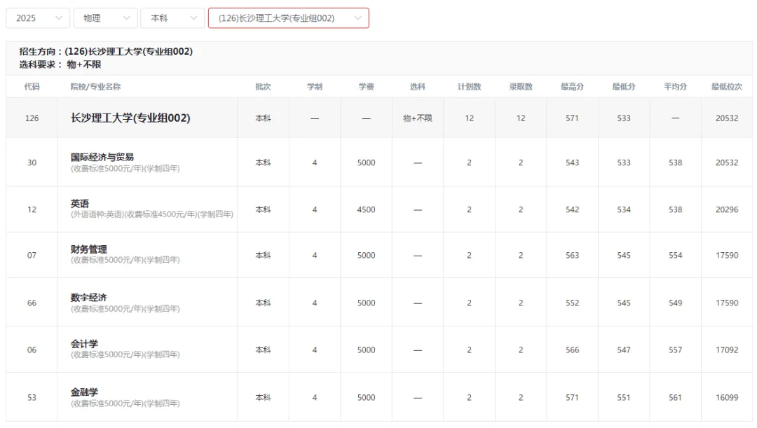Click lowest rank 20296 for 英语
The height and width of the screenshot is (428, 757).
click(x=727, y=209)
